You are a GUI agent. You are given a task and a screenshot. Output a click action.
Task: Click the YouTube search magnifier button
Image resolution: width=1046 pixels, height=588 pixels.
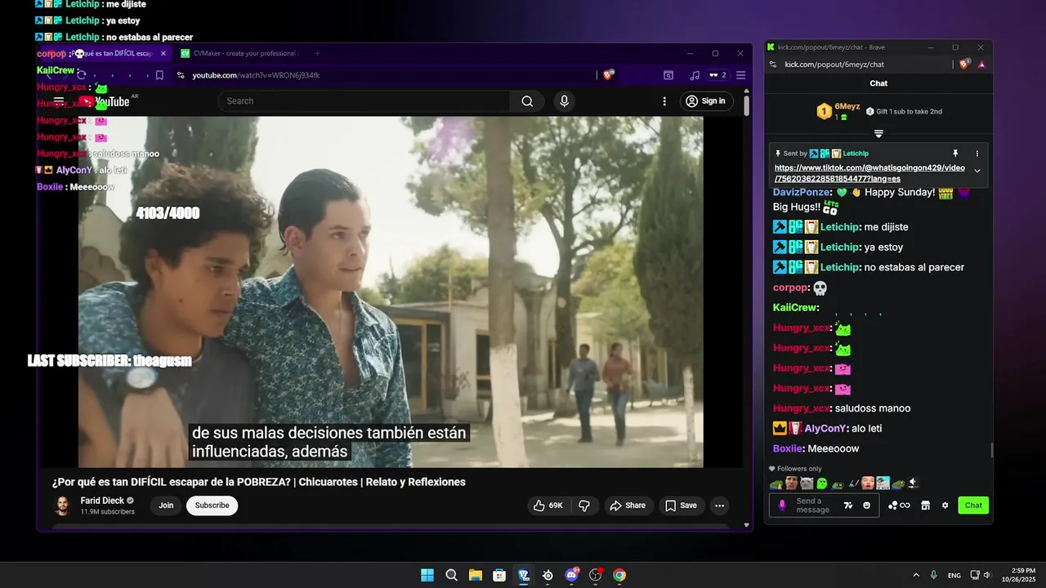pos(527,101)
